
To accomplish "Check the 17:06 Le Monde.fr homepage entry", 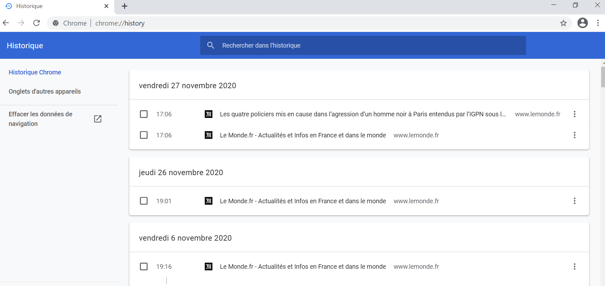I will [144, 135].
